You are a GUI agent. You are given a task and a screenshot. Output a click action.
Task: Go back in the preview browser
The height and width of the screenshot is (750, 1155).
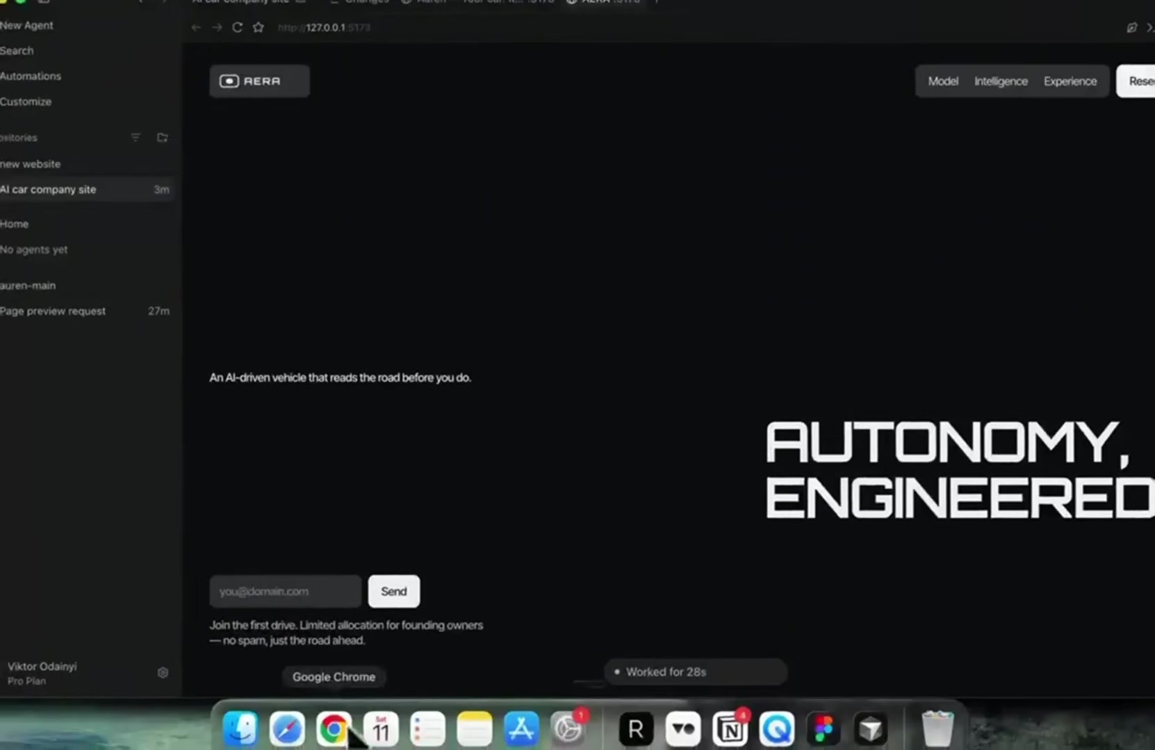[196, 27]
